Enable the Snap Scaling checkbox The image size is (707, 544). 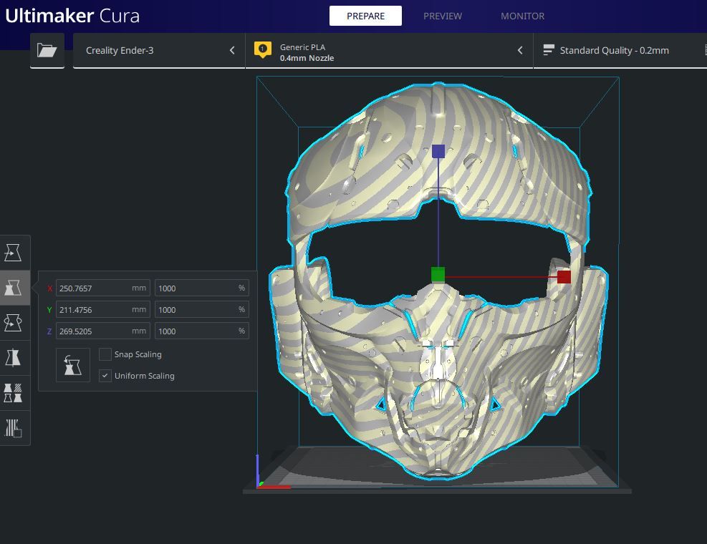point(105,354)
